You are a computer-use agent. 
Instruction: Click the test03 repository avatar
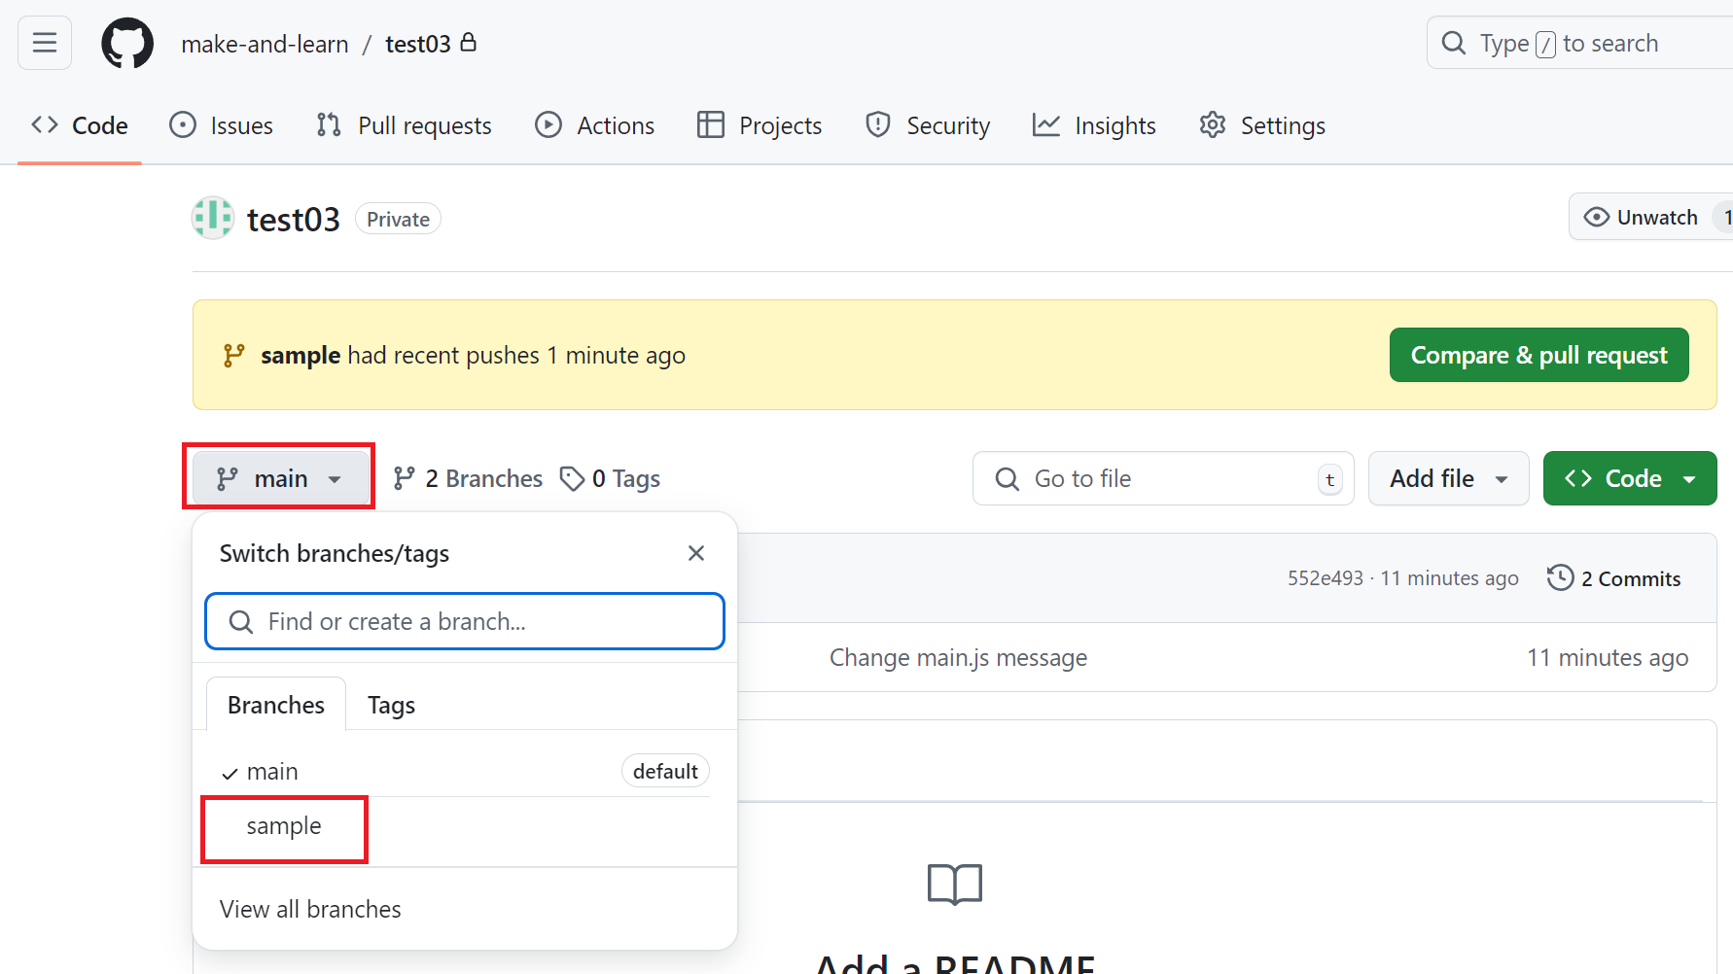pos(213,218)
